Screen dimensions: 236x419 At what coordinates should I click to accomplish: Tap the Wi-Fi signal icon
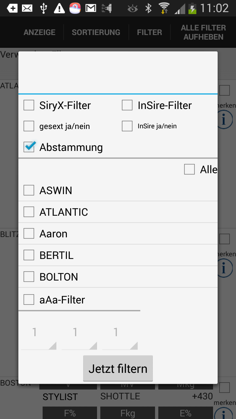[x=164, y=8]
